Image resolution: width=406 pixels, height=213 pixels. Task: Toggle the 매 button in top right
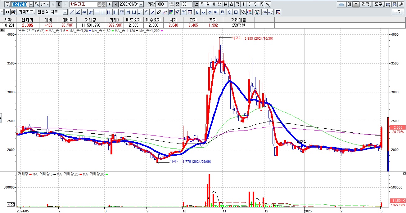(349, 4)
